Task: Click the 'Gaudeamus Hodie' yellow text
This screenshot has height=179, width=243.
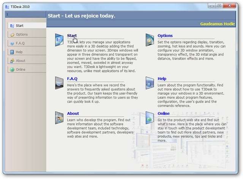Action: 218,24
